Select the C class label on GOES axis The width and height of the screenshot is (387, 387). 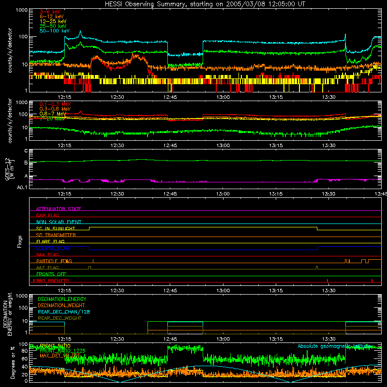(26, 151)
